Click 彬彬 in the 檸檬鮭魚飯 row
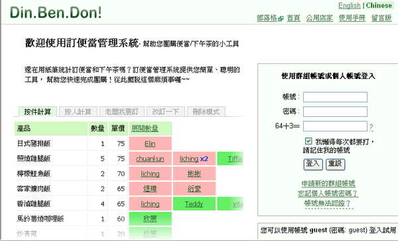 (x=194, y=174)
